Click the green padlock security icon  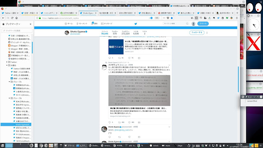(x=40, y=18)
